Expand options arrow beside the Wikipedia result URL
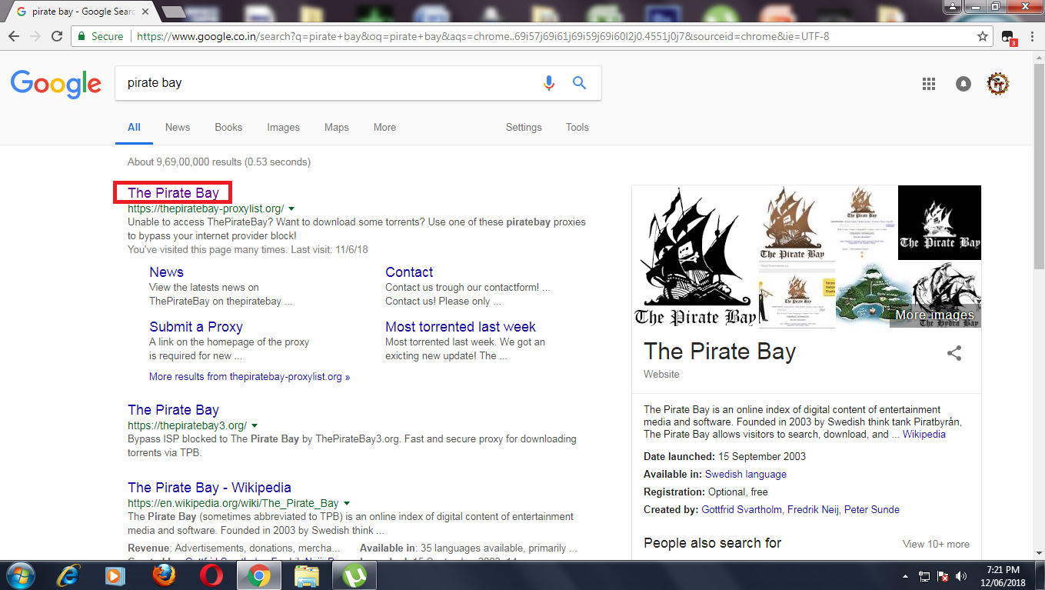This screenshot has width=1045, height=590. coord(347,504)
